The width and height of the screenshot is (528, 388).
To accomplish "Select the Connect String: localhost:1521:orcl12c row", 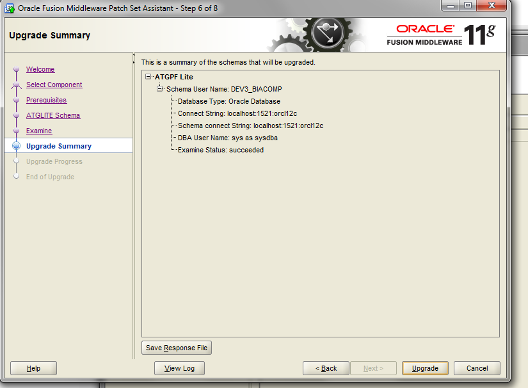I will pos(237,113).
